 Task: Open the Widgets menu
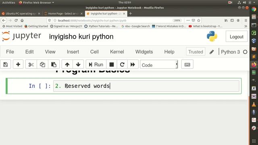(x=144, y=52)
